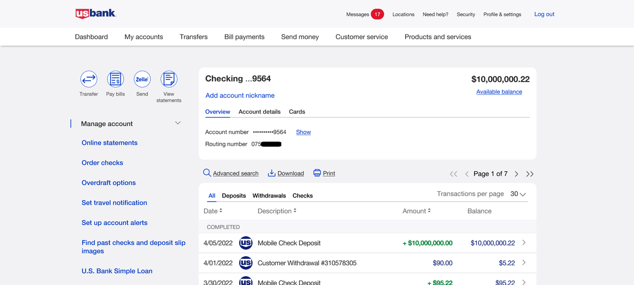The image size is (634, 285).
Task: Open the Transfer quick action icon
Action: click(89, 79)
